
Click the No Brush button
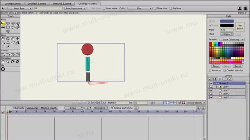tap(240, 27)
